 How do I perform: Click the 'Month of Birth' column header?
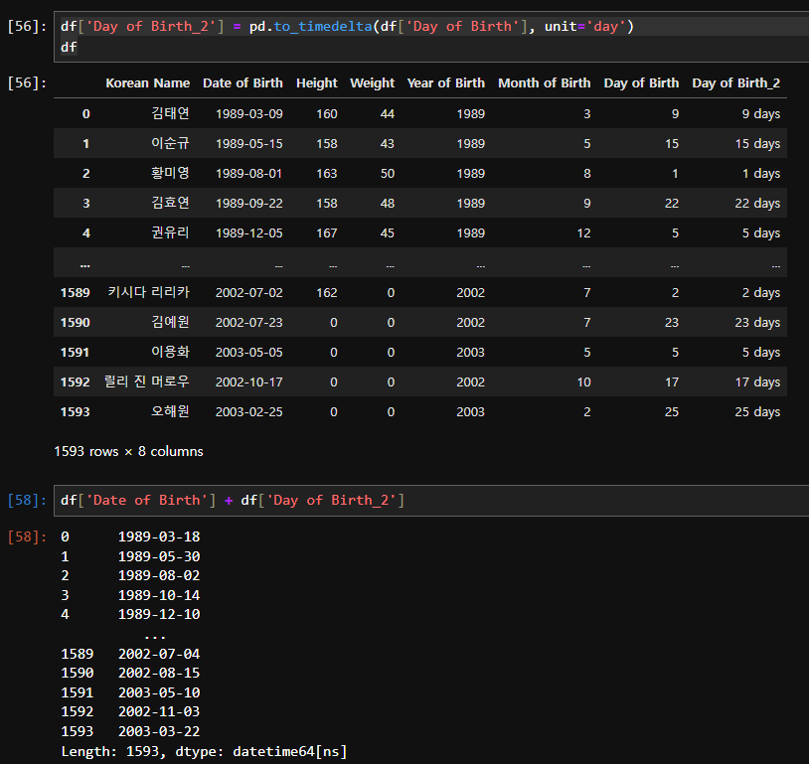pyautogui.click(x=545, y=83)
